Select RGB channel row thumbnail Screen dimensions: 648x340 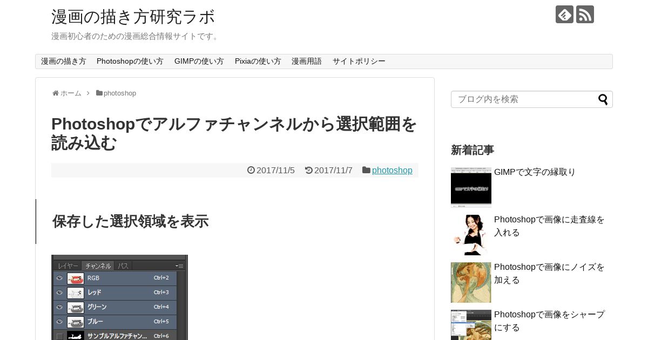(x=76, y=278)
